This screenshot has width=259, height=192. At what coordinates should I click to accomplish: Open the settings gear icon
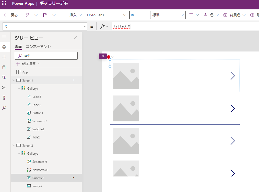pos(252,15)
